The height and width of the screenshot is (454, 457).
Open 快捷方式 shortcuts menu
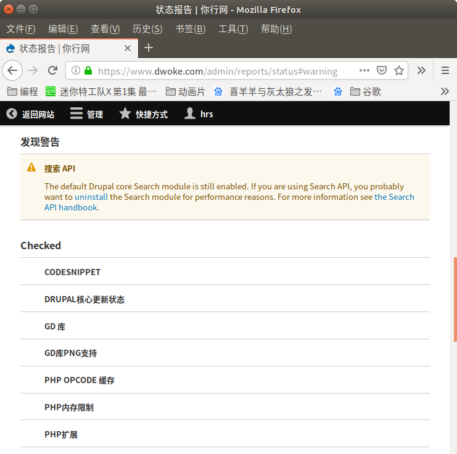(x=144, y=114)
